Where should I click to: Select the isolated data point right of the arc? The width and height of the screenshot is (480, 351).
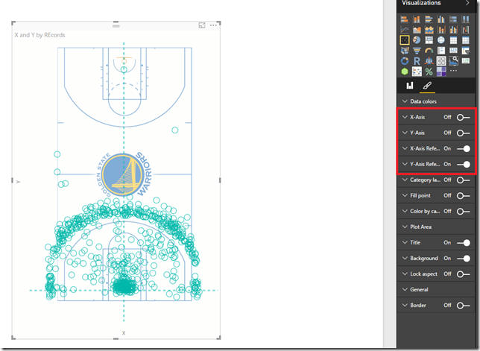coord(175,130)
